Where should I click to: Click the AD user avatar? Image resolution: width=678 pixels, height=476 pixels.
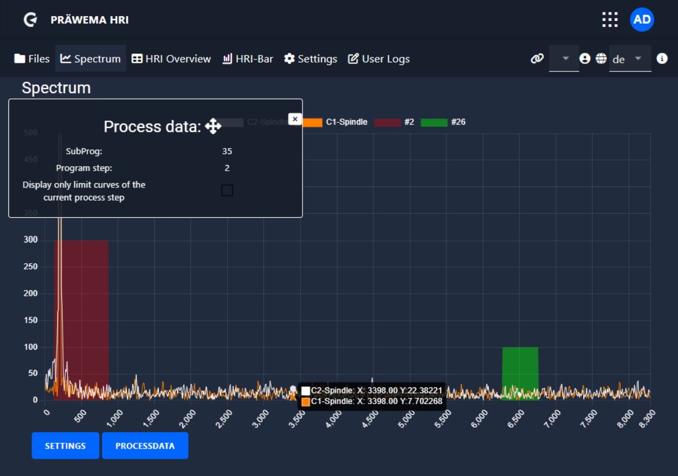[x=642, y=20]
